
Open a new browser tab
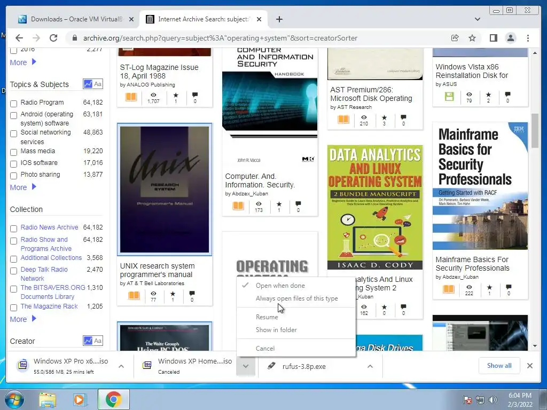click(279, 19)
